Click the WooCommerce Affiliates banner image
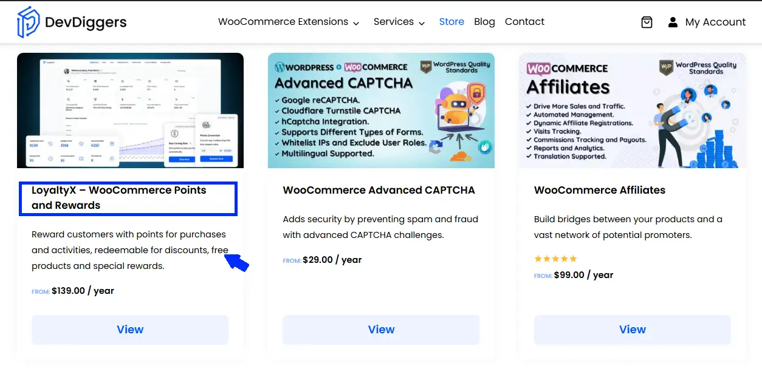 coord(632,110)
